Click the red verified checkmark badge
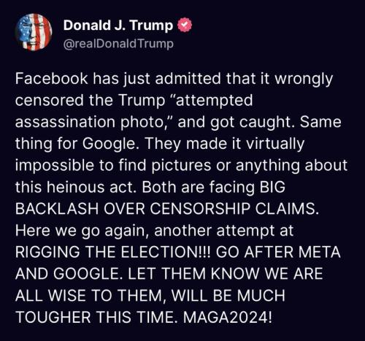365x341 pixels. click(185, 26)
